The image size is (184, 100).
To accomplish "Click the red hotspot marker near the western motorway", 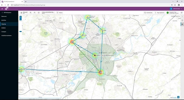I will point(72,42).
